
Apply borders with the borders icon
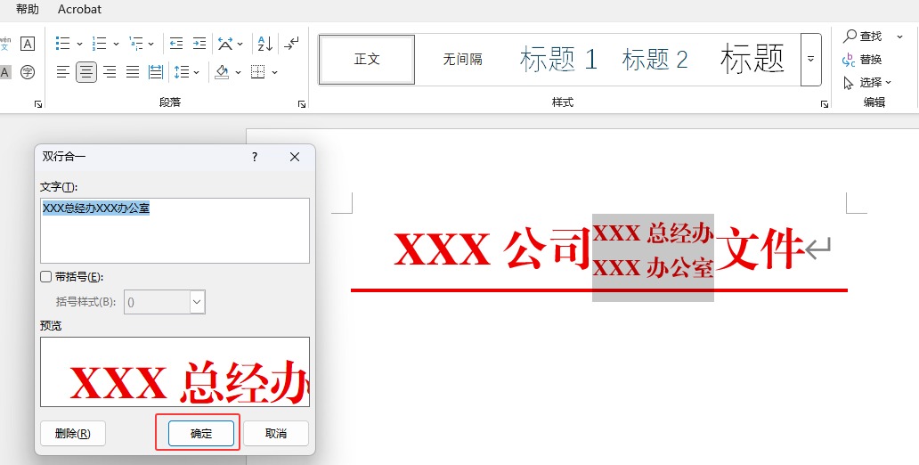(257, 72)
